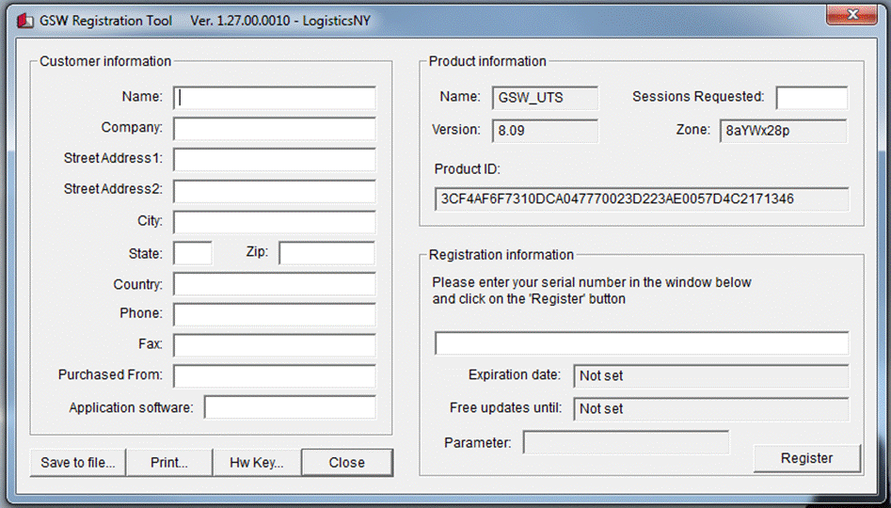Screen dimensions: 891x508
Task: Focus the customer Name input field
Action: 275,98
